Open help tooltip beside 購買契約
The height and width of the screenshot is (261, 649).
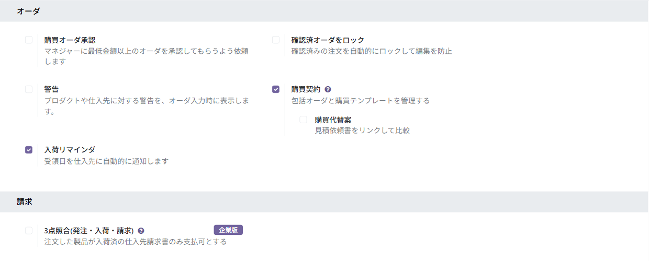click(x=328, y=89)
